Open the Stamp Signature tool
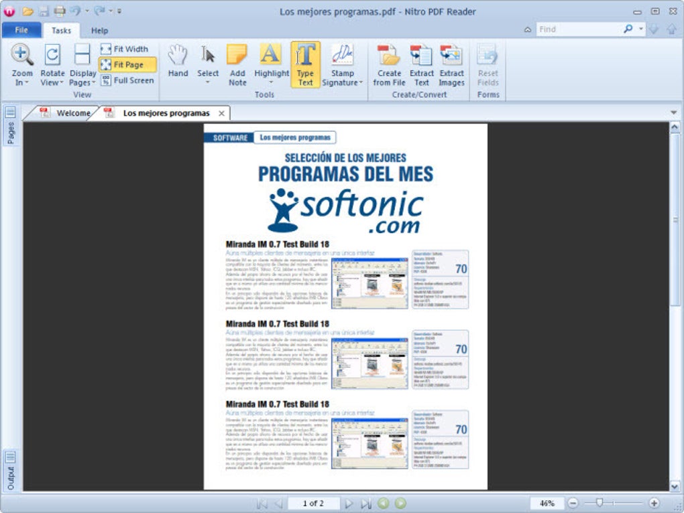The width and height of the screenshot is (684, 513). (343, 64)
